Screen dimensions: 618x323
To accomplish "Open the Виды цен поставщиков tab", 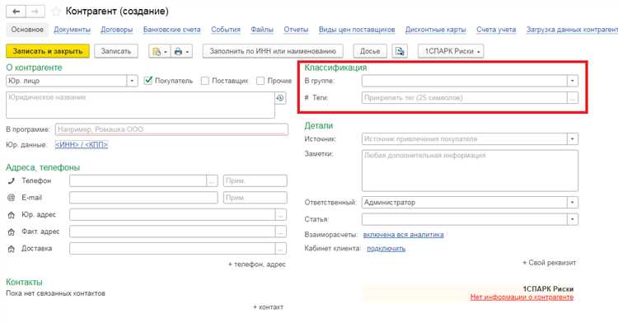I will [357, 30].
